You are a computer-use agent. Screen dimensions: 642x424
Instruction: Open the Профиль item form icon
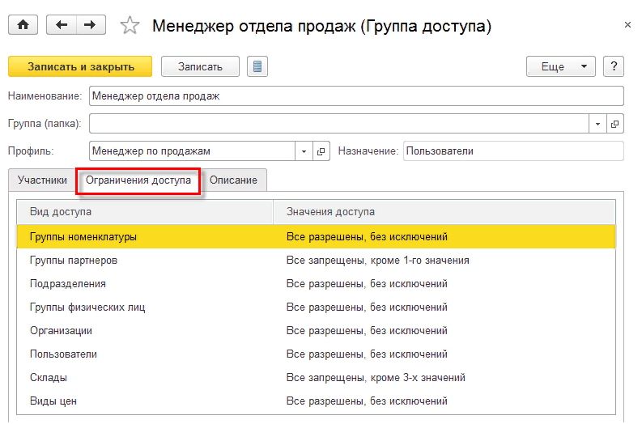tap(321, 151)
